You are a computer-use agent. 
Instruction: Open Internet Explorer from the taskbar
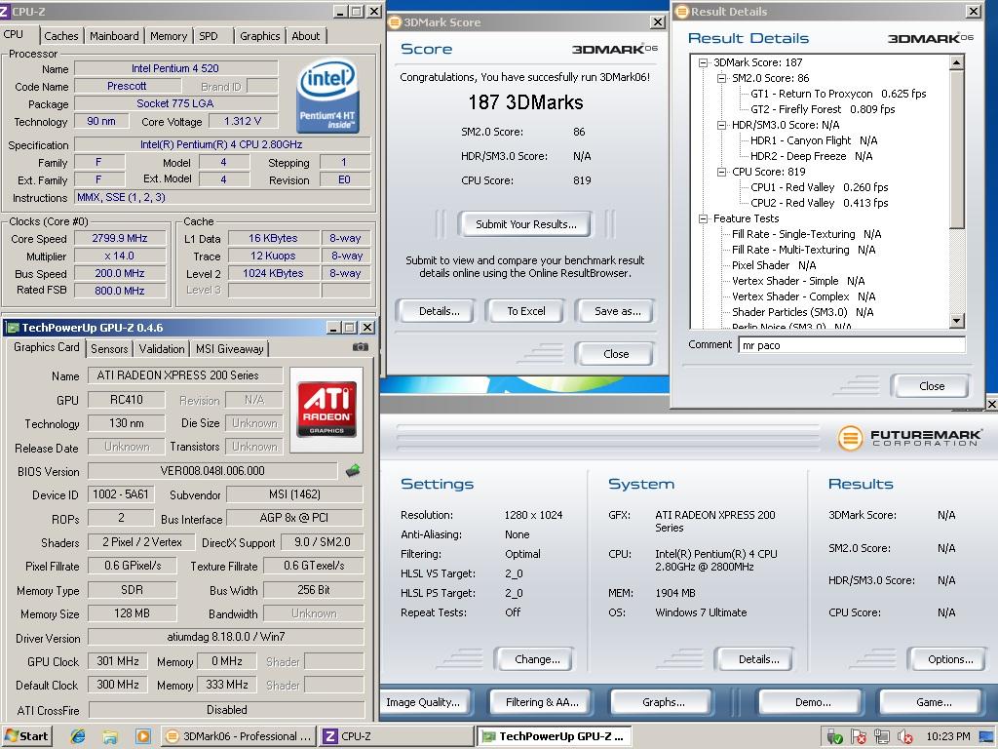tap(78, 736)
